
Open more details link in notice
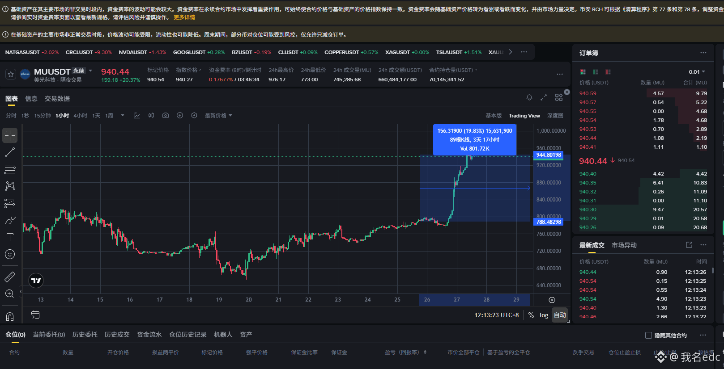[x=184, y=17]
